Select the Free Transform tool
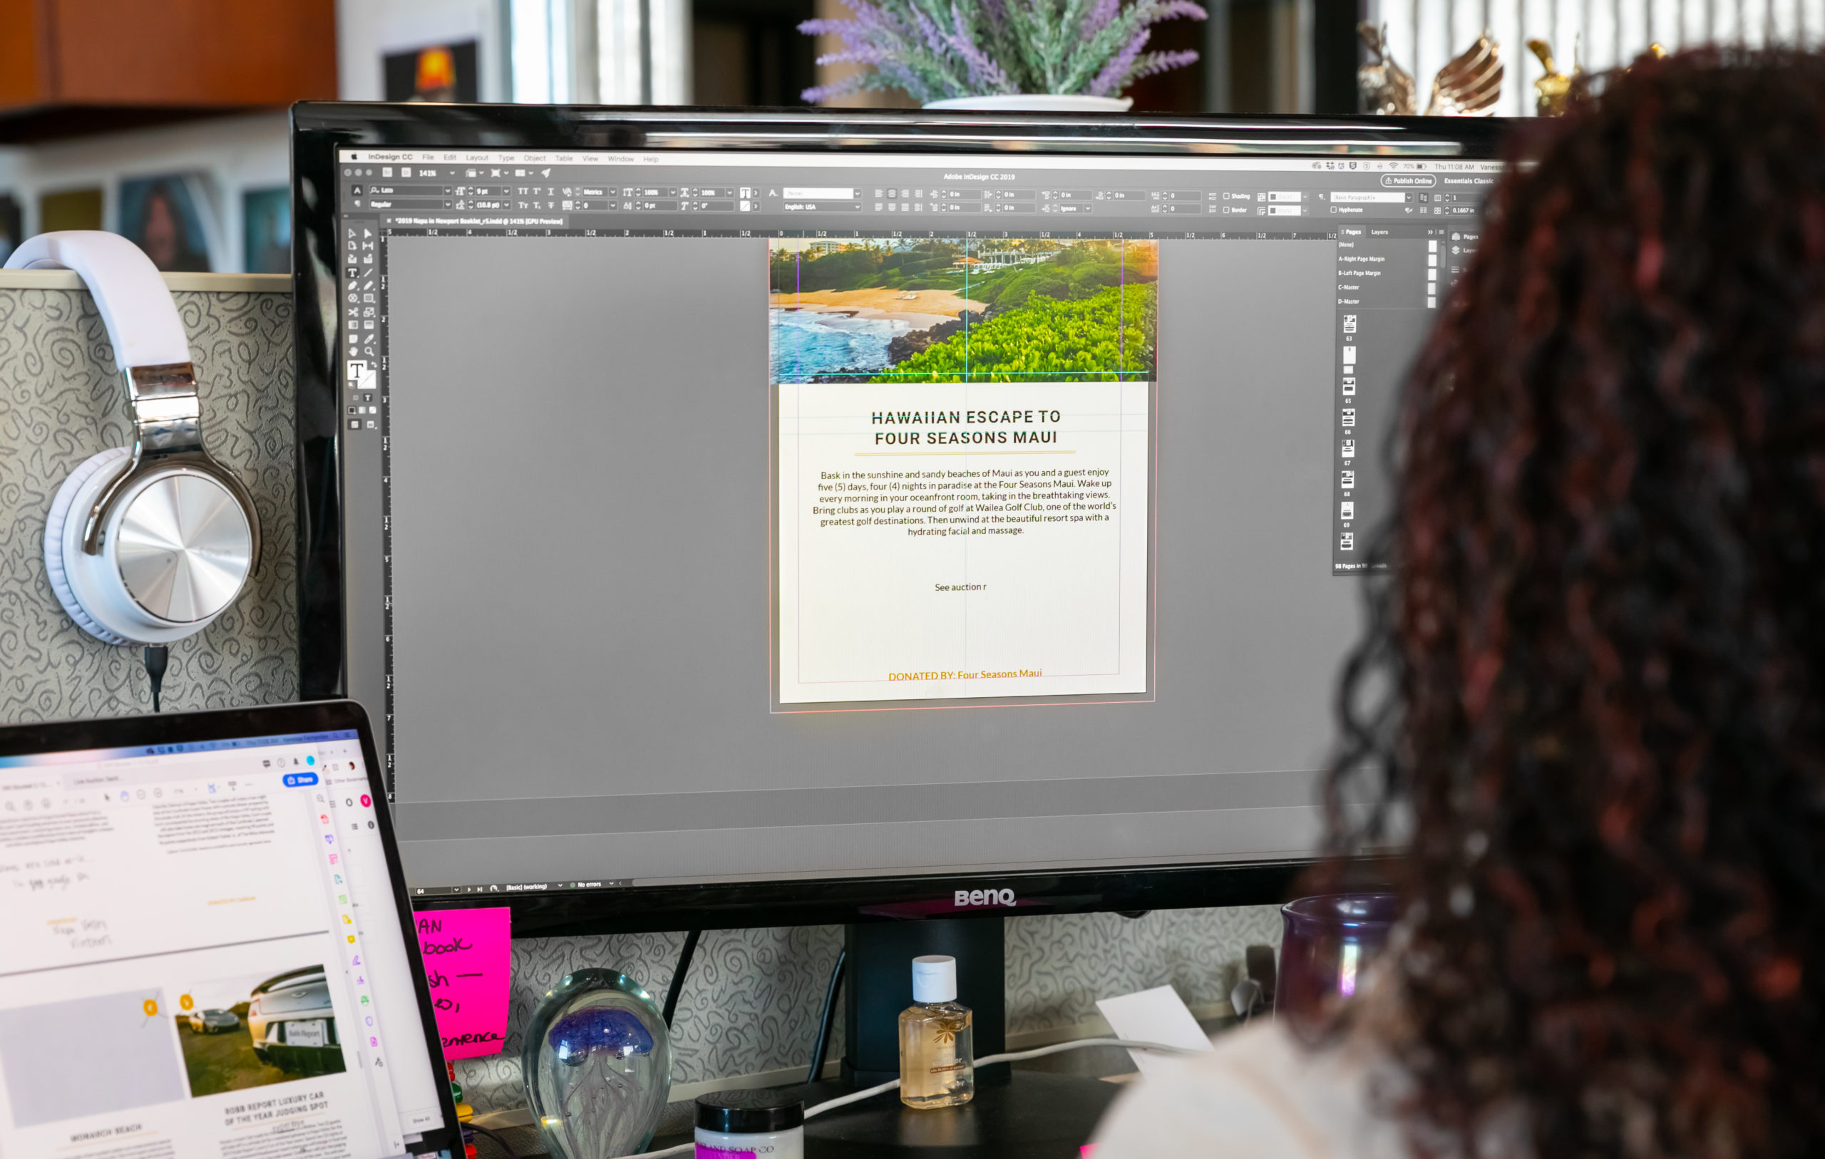The height and width of the screenshot is (1159, 1825). pos(369,312)
